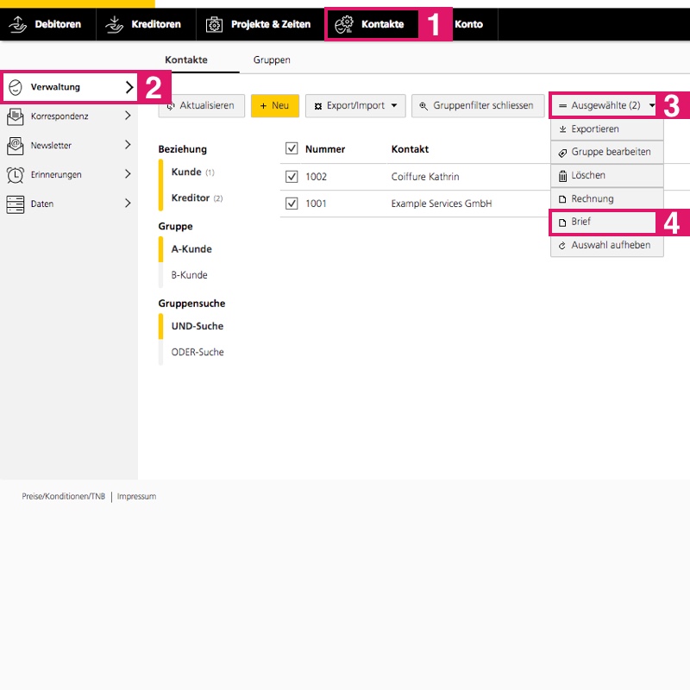The width and height of the screenshot is (690, 690).
Task: Uncheck the contact 1001 checkbox
Action: click(292, 204)
